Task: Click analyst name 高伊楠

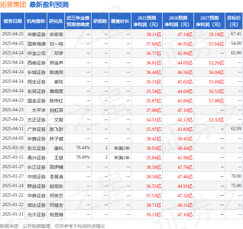Action: (x=56, y=167)
